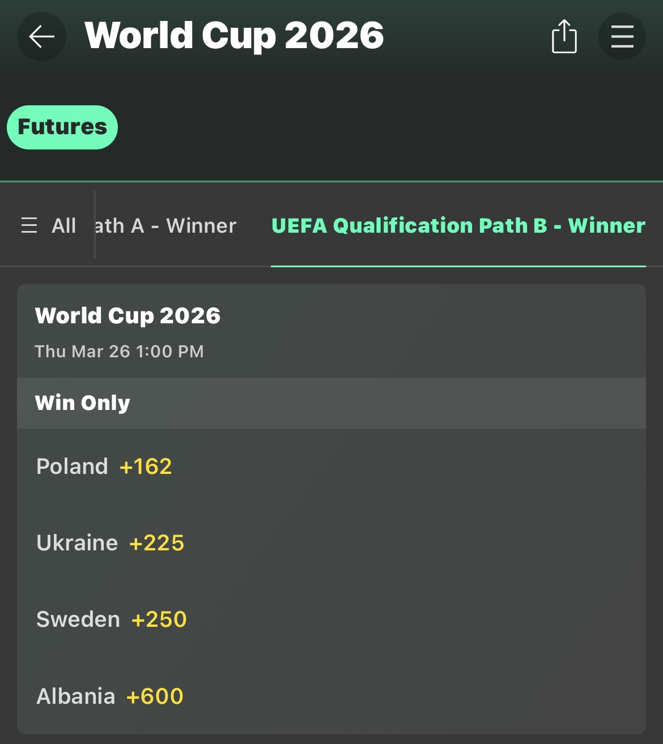Open the share sheet icon
Screen dimensions: 663x744
coord(564,37)
